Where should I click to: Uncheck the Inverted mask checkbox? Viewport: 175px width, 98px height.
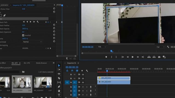(23, 35)
